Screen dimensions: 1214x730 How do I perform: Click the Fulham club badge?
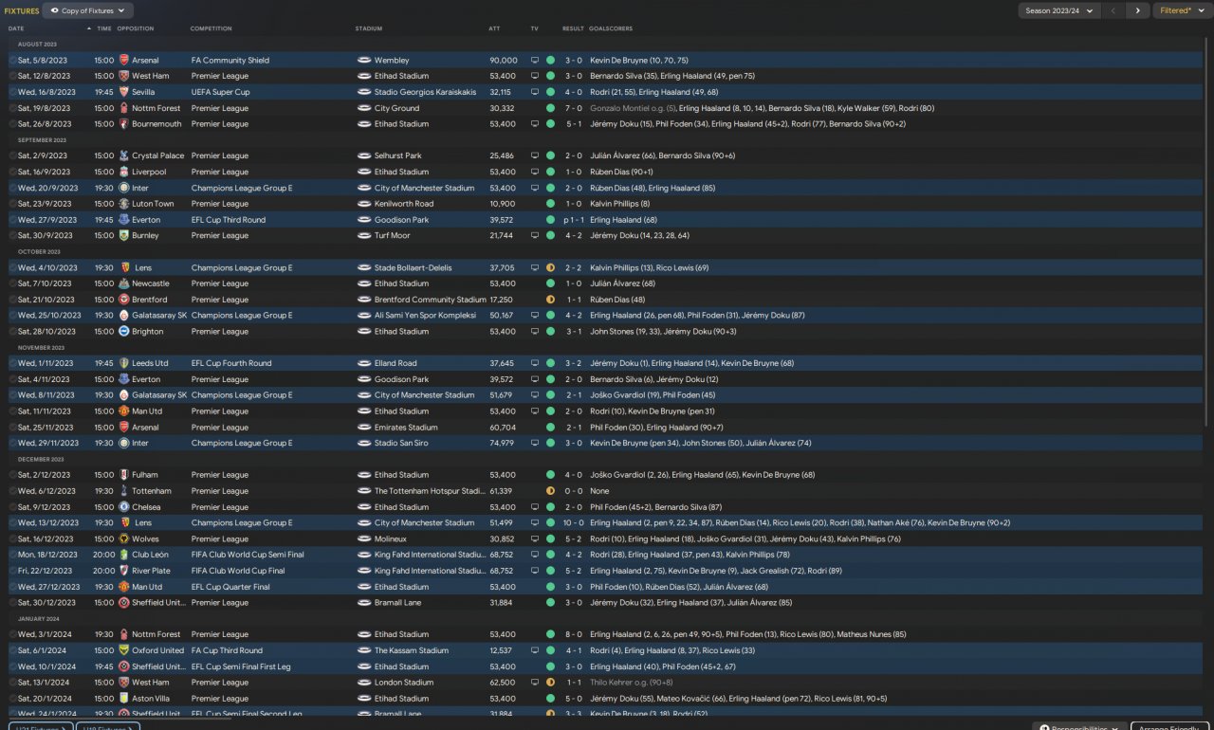tap(124, 475)
